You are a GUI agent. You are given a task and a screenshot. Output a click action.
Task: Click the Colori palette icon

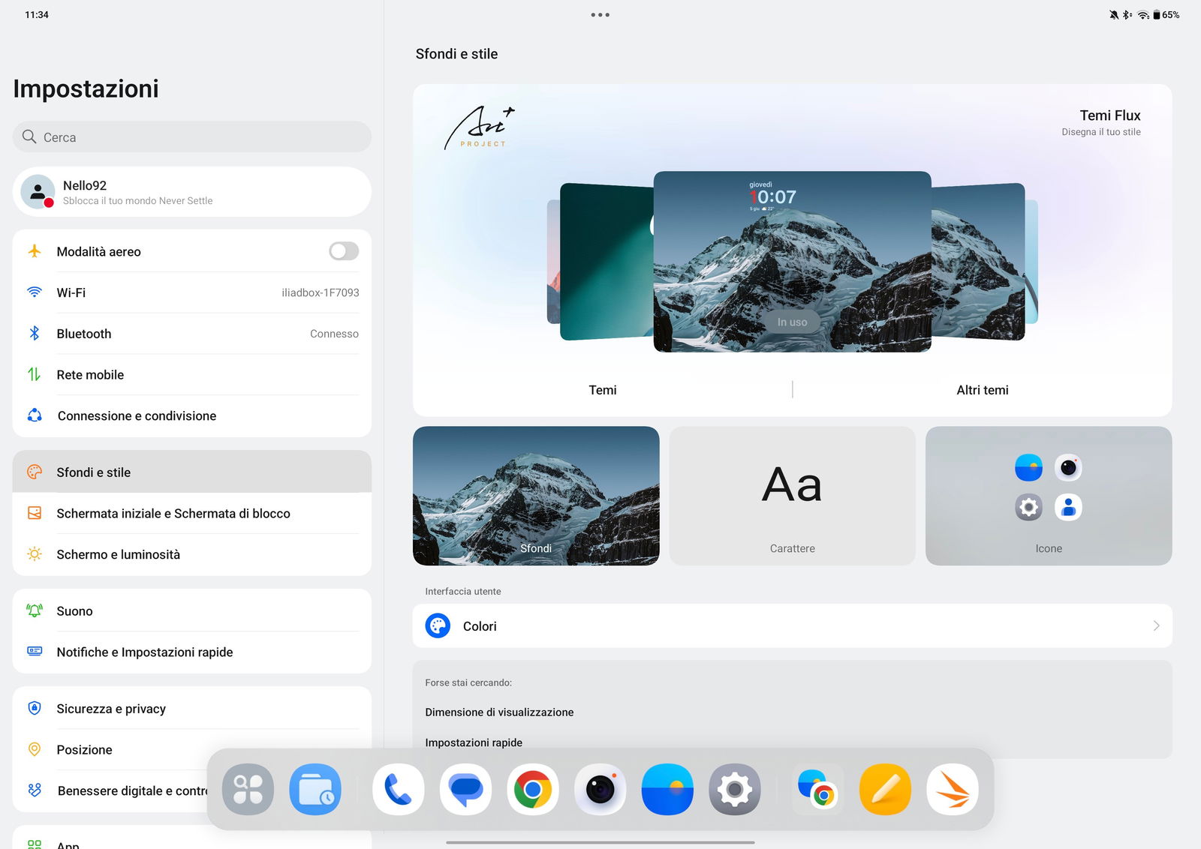(x=438, y=626)
